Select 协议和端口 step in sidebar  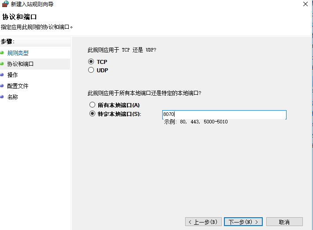click(x=20, y=64)
